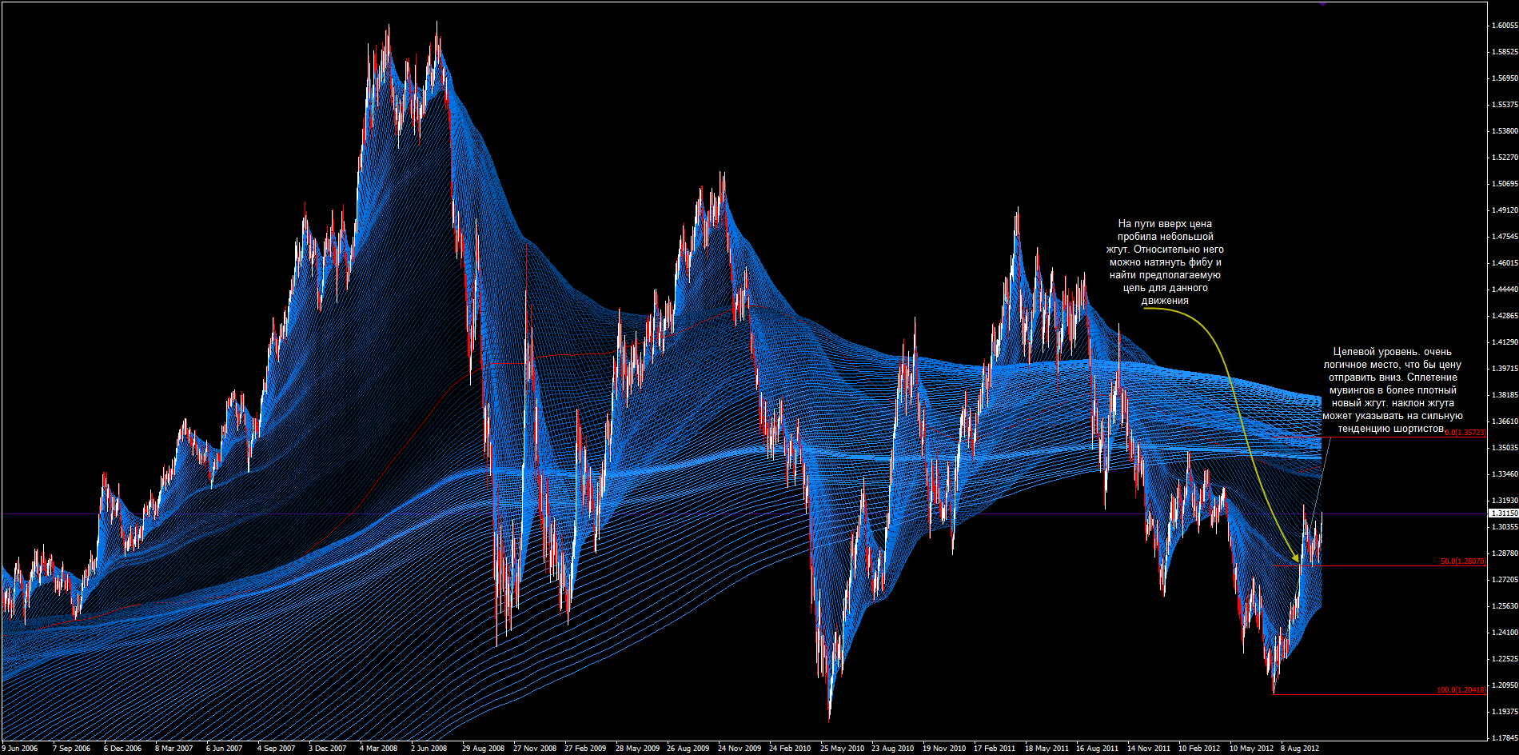
Task: Click the 1.46015 price scale label
Action: coord(1505,263)
